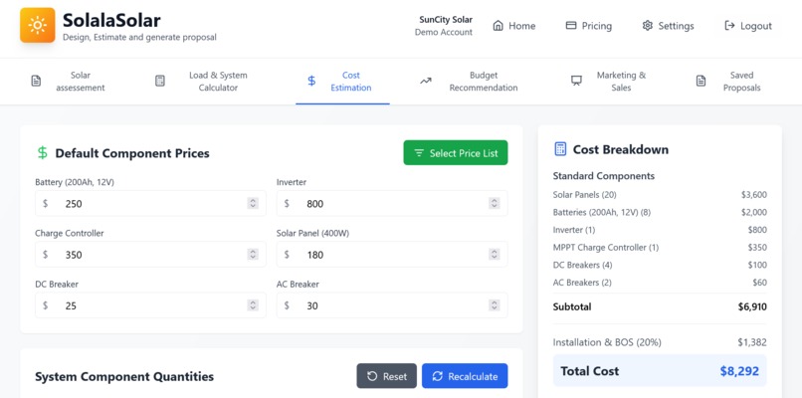Open the Budget Recommendation tab

point(470,82)
